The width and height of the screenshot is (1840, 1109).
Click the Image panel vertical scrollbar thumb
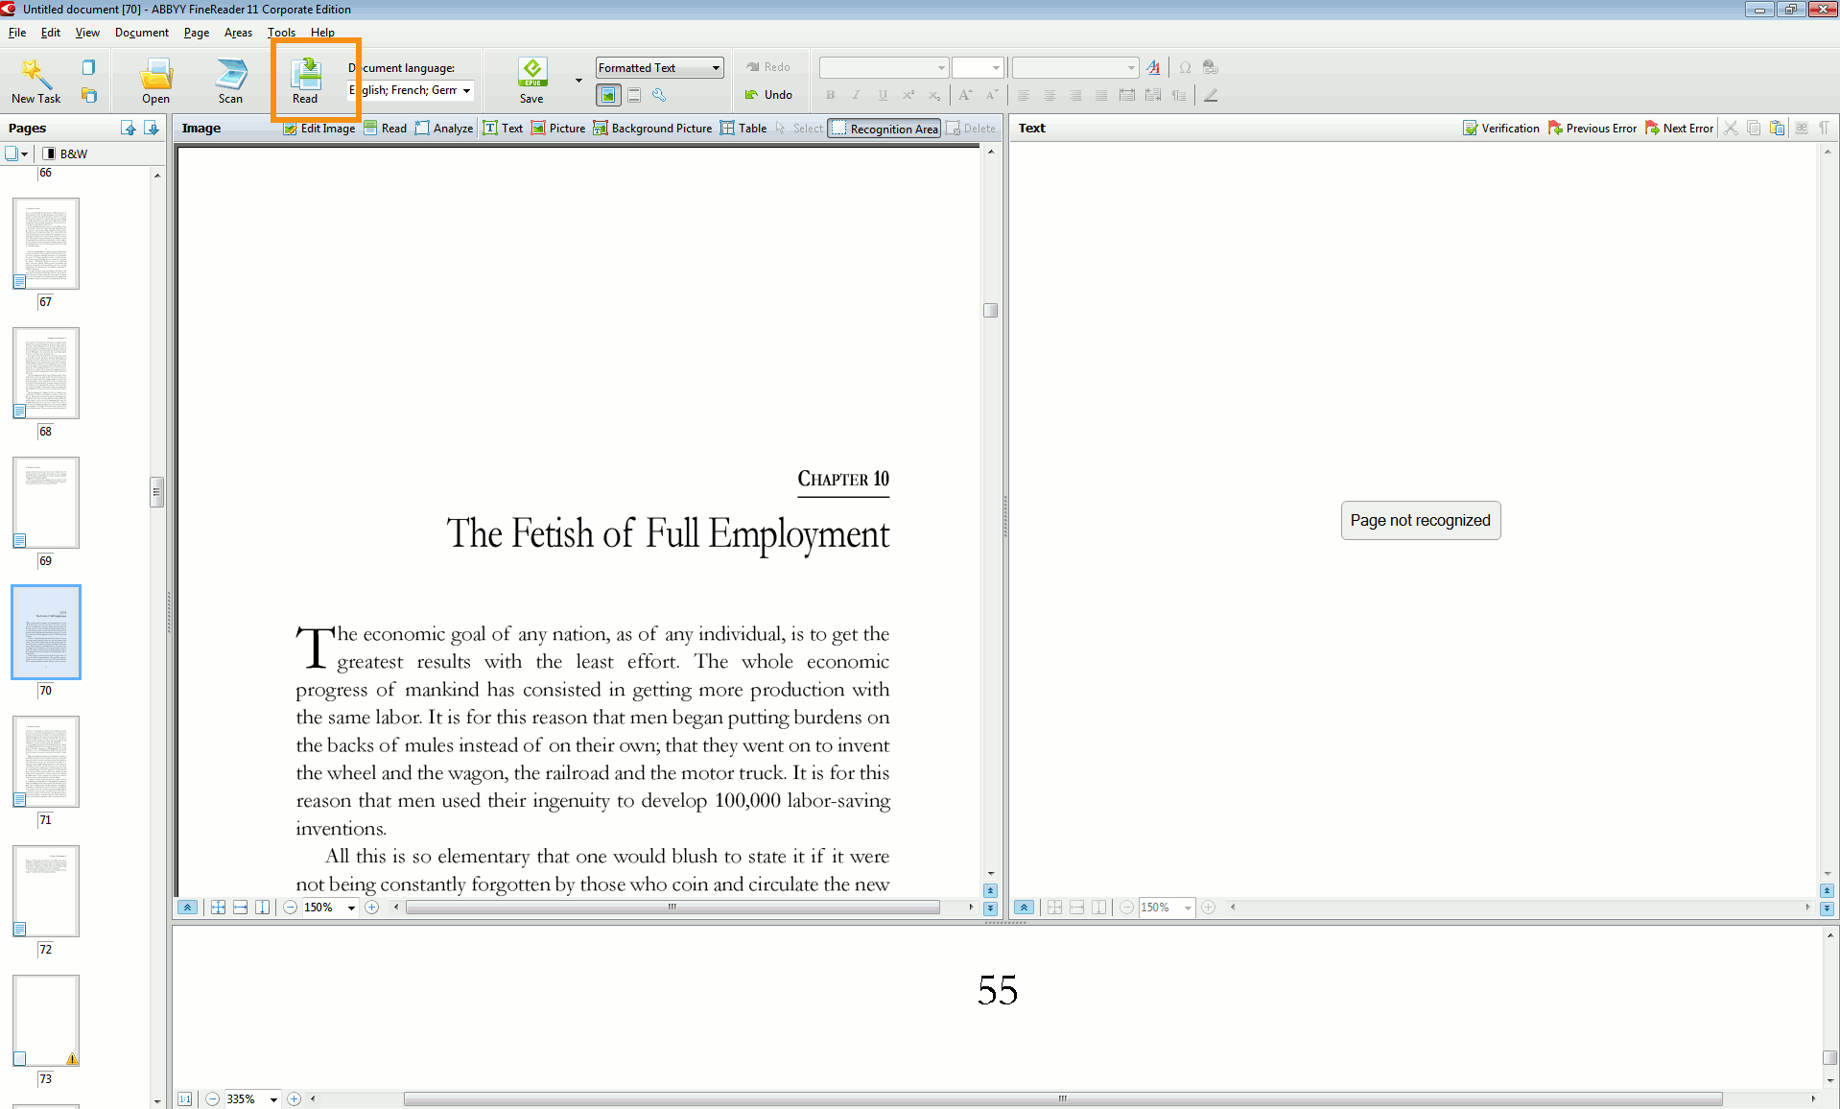[x=991, y=311]
